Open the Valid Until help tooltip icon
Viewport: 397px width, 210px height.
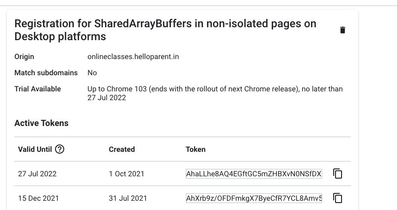click(60, 149)
